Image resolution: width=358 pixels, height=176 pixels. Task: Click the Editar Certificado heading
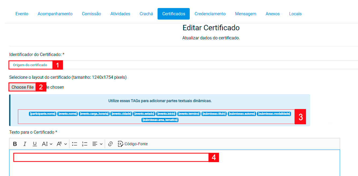point(211,28)
